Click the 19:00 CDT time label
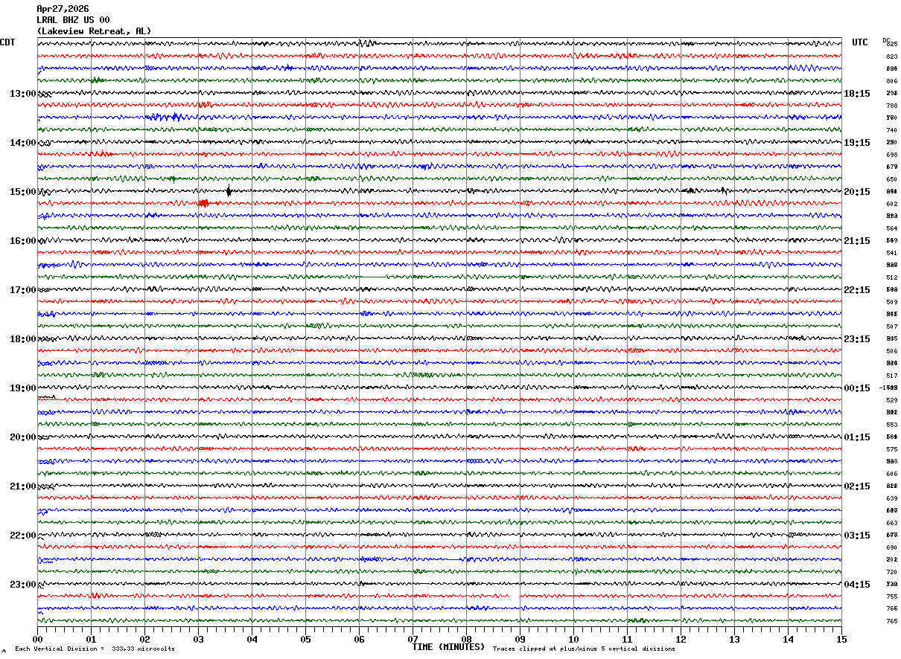Viewport: 901px width, 659px height. pos(22,388)
